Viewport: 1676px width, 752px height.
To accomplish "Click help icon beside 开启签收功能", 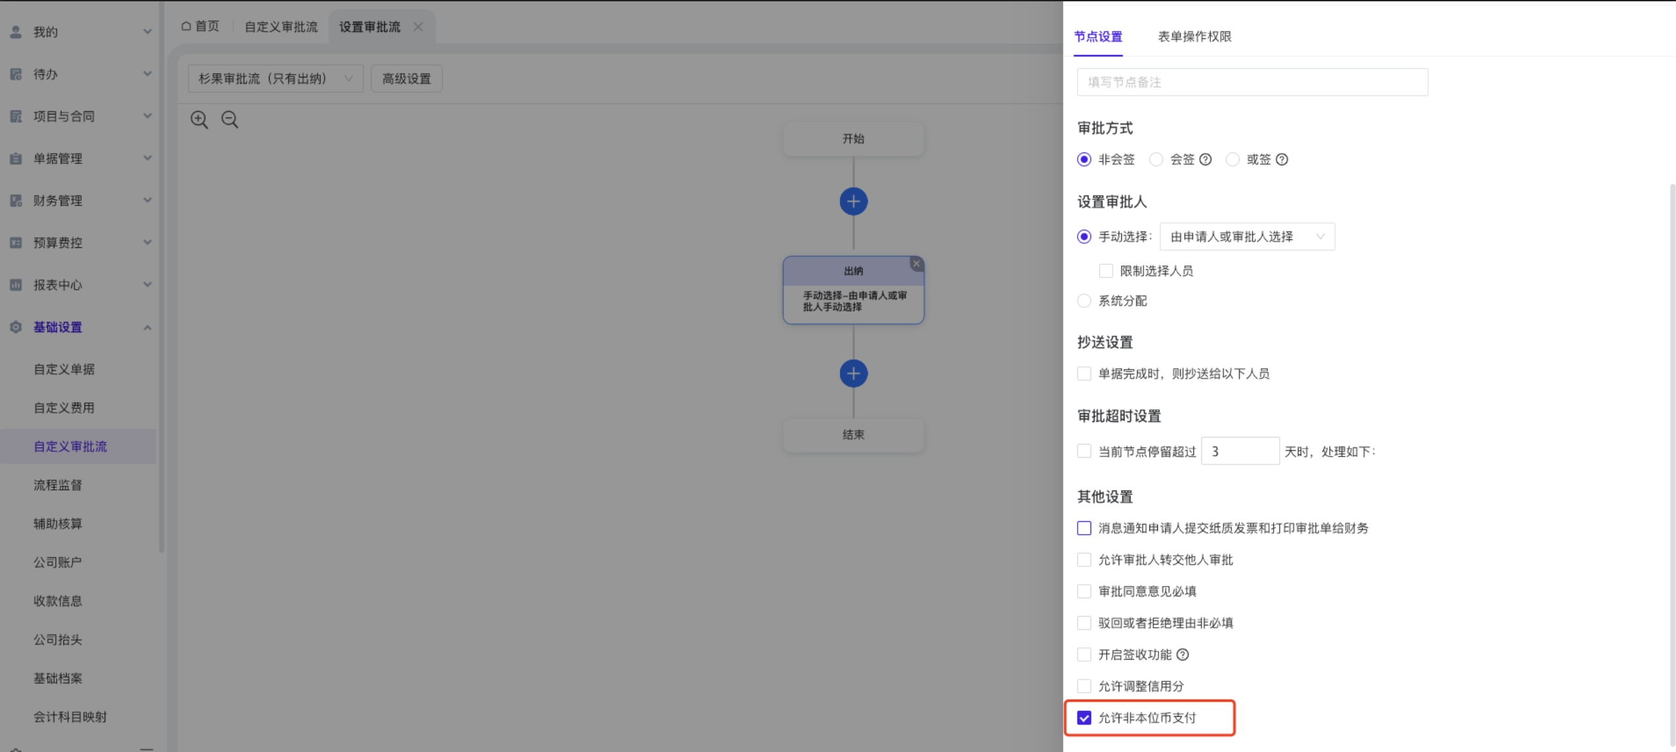I will coord(1183,655).
